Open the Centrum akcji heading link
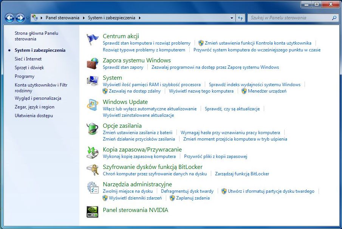This screenshot has width=342, height=229. pos(121,36)
